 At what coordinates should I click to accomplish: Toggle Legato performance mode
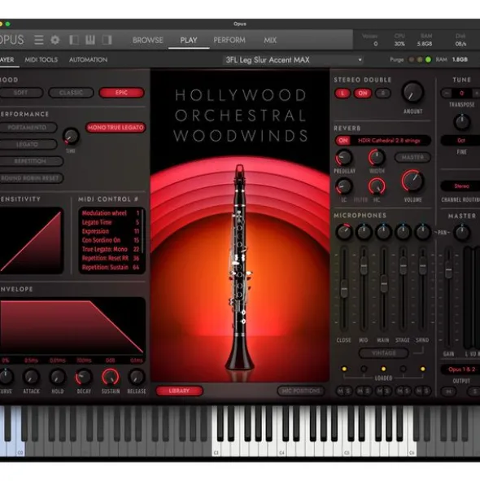[x=28, y=145]
